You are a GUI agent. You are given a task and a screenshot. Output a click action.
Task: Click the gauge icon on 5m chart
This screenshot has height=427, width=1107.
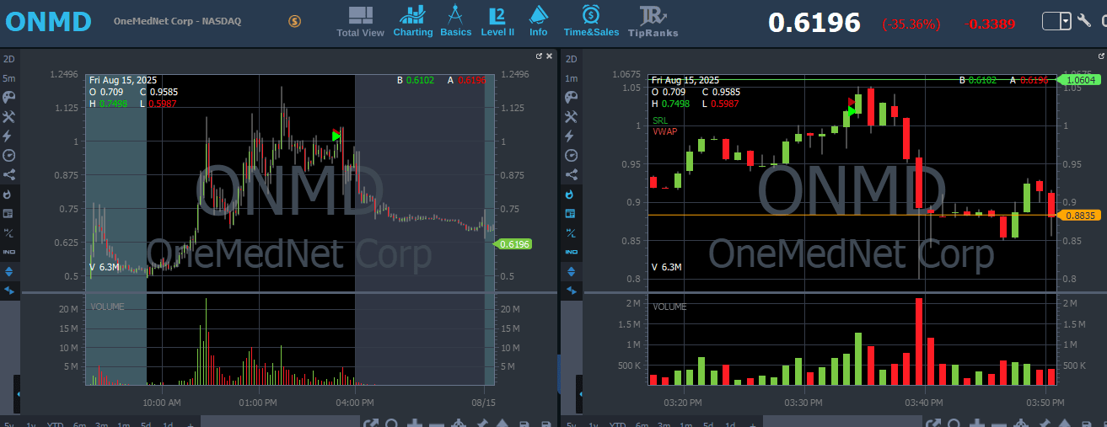tap(9, 155)
